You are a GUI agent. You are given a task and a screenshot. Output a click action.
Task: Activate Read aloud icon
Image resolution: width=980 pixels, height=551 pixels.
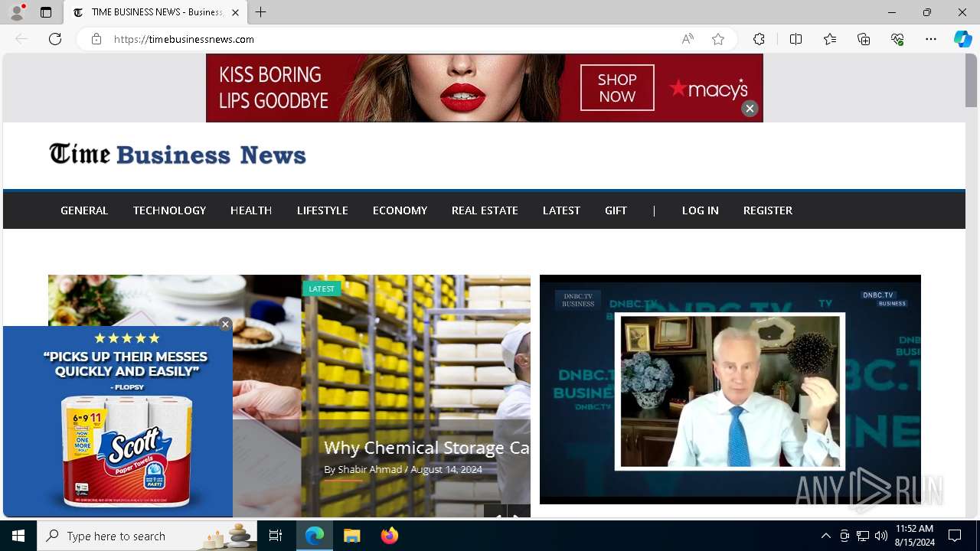coord(688,39)
